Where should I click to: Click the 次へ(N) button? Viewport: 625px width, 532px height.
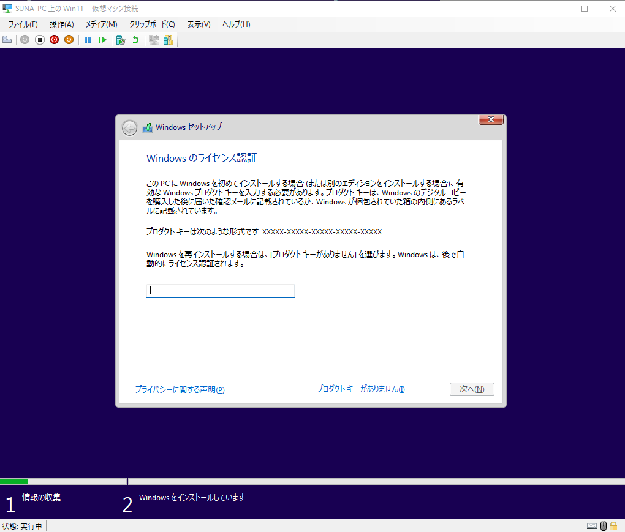click(472, 389)
